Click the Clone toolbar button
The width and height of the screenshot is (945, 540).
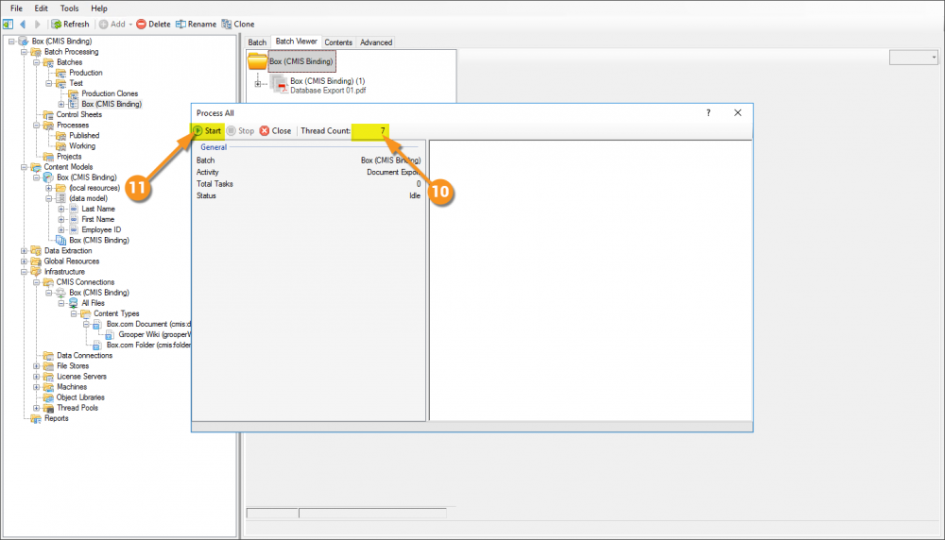(x=238, y=25)
